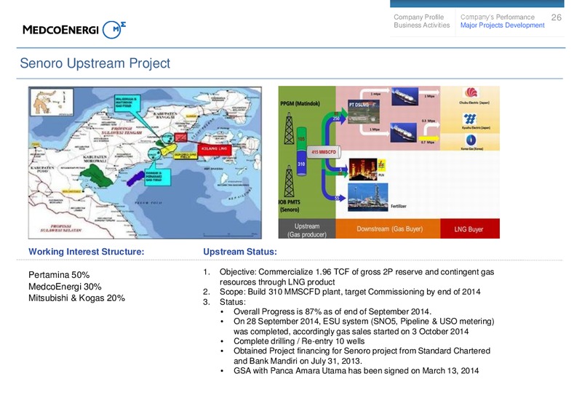Click the PPGM (Matindok) label
The image size is (582, 403).
[x=300, y=103]
